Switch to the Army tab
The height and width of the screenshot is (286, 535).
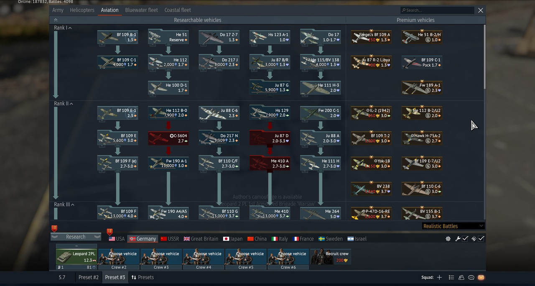[58, 10]
